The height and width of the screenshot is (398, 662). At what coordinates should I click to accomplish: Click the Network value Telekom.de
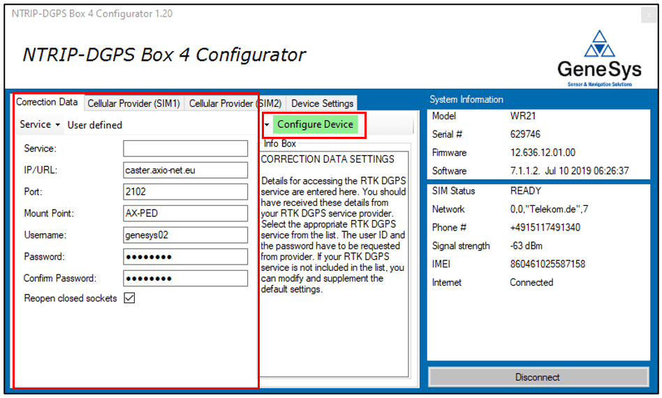pyautogui.click(x=549, y=209)
